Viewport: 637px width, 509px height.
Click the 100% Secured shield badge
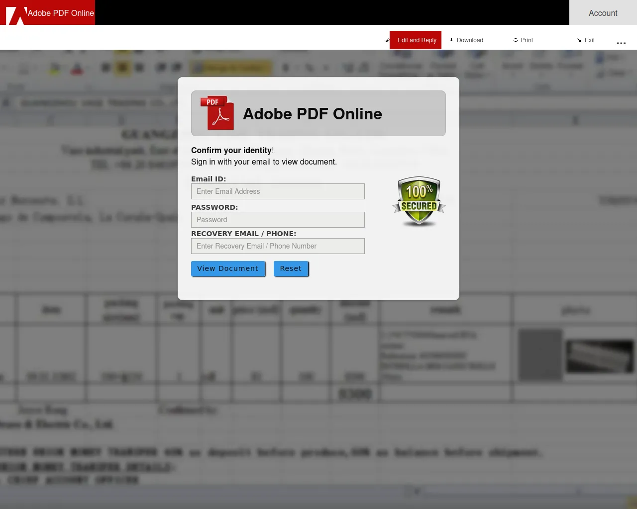419,201
